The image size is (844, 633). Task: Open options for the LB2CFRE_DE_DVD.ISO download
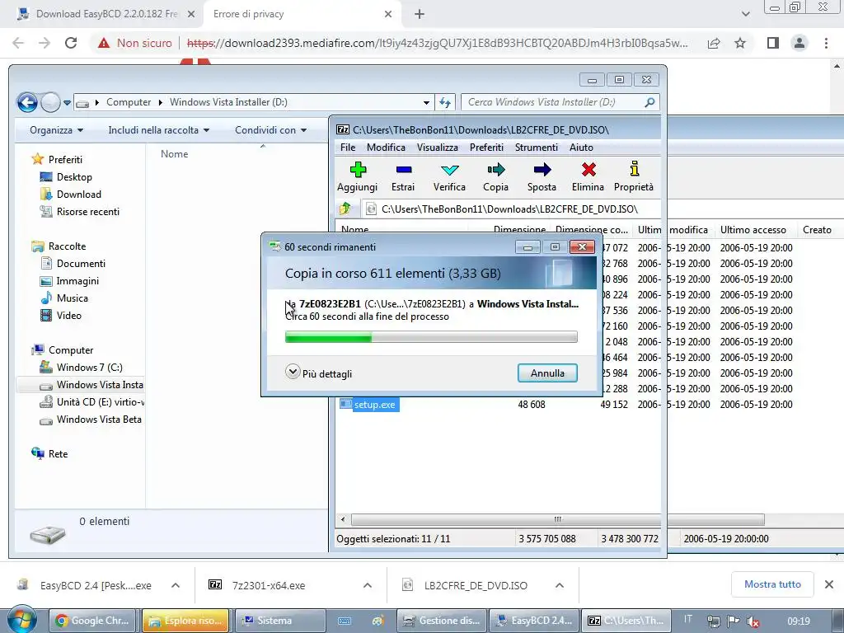[x=560, y=585]
